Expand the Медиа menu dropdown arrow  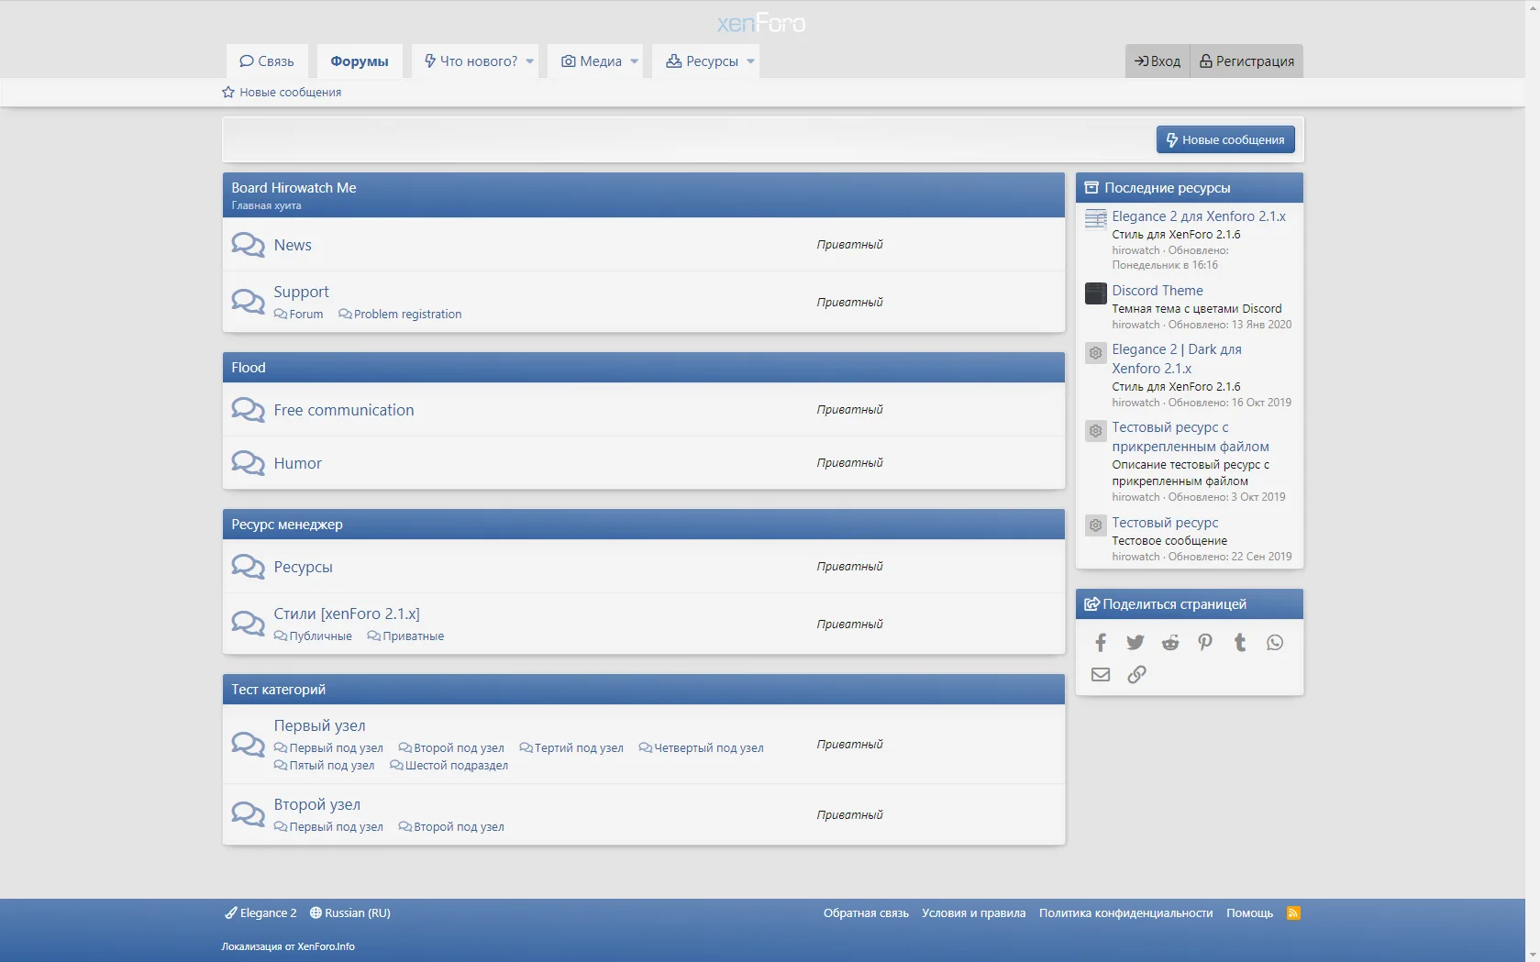click(634, 61)
